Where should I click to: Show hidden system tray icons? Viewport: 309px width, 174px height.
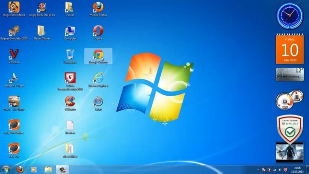click(258, 170)
